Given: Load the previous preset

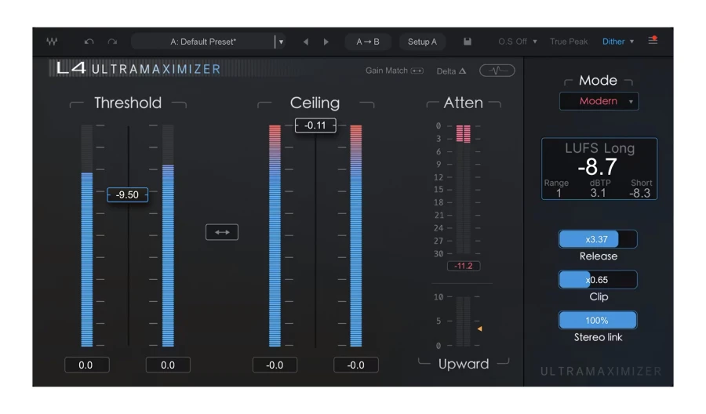Looking at the screenshot, I should (306, 42).
